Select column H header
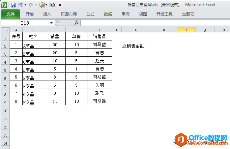This screenshot has width=230, height=149. pos(164,30)
